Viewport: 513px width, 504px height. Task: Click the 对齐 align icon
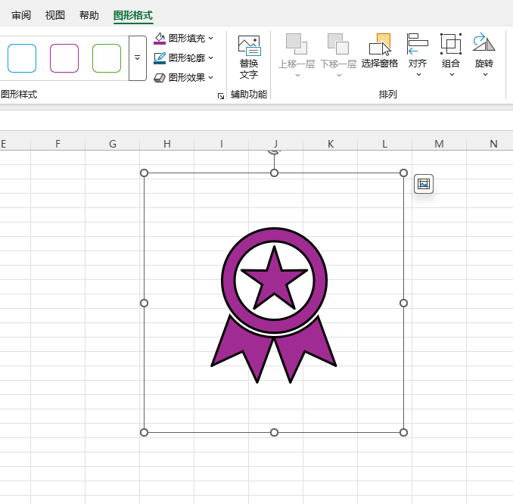tap(418, 44)
